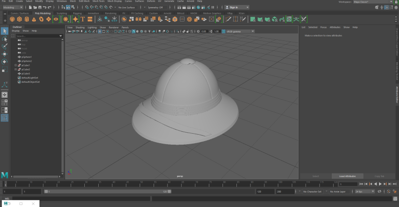This screenshot has height=207, width=399.
Task: Open the Modeling menu set dropdown
Action: [x=12, y=7]
